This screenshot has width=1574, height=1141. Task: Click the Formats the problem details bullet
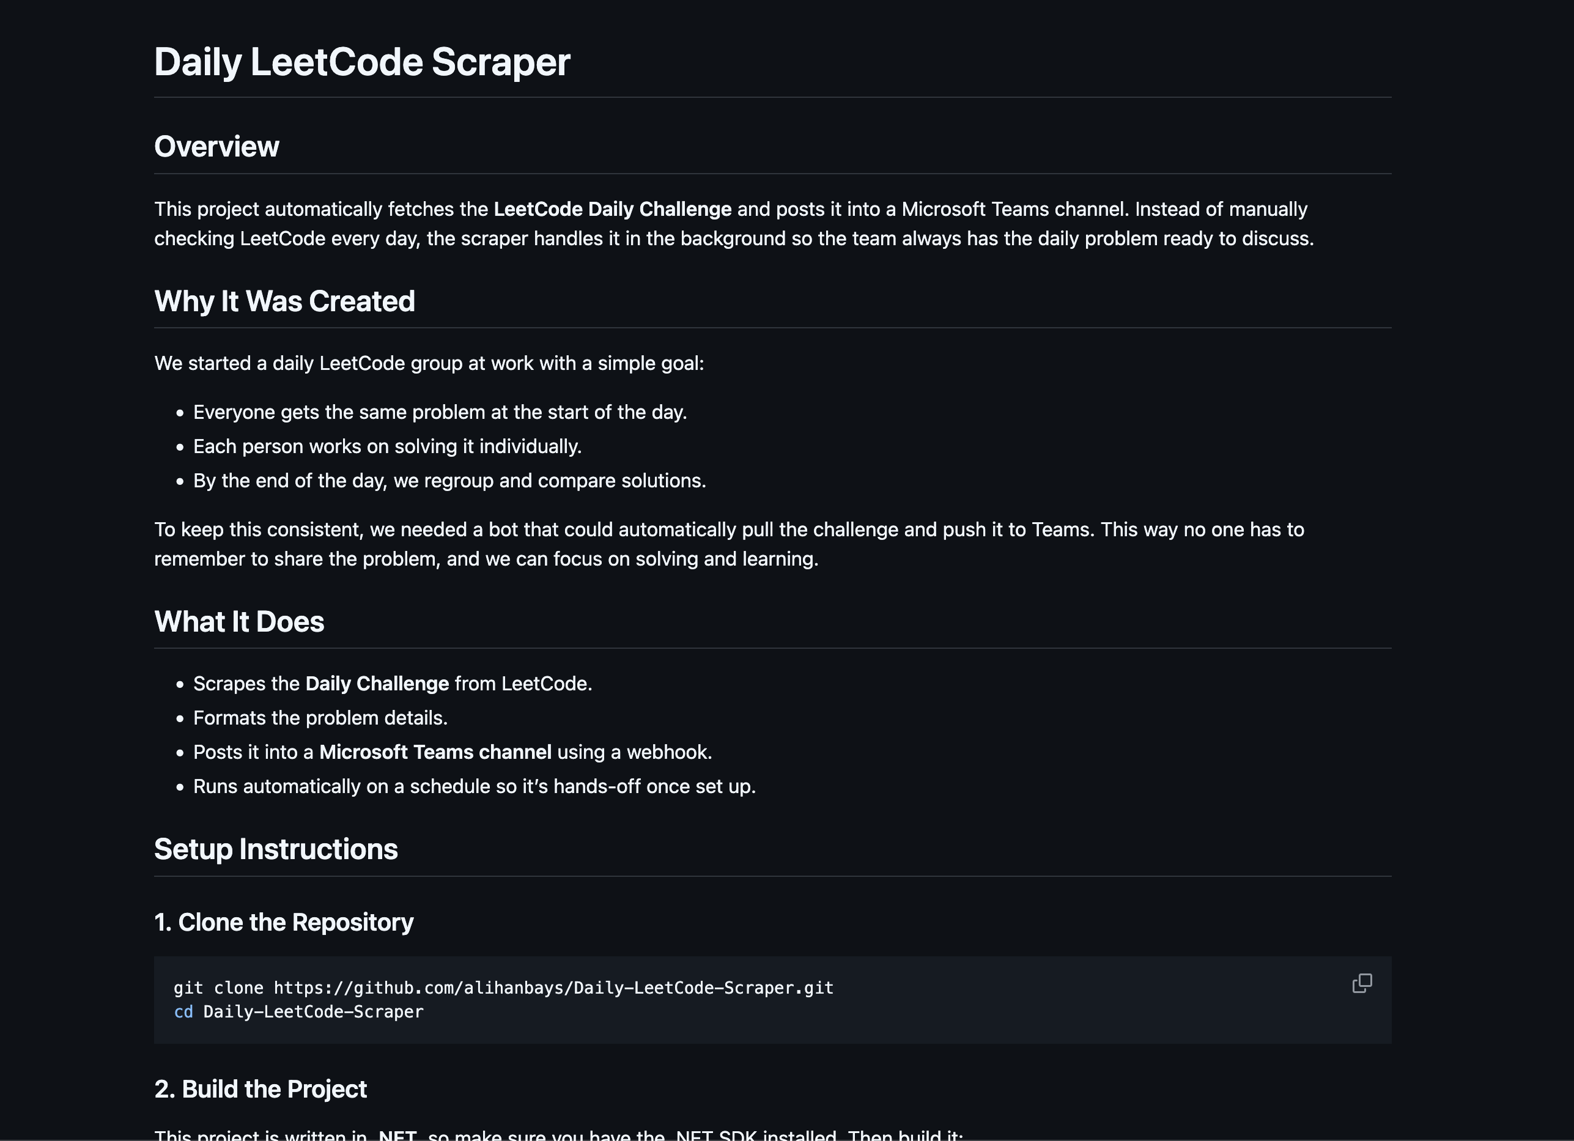point(320,718)
